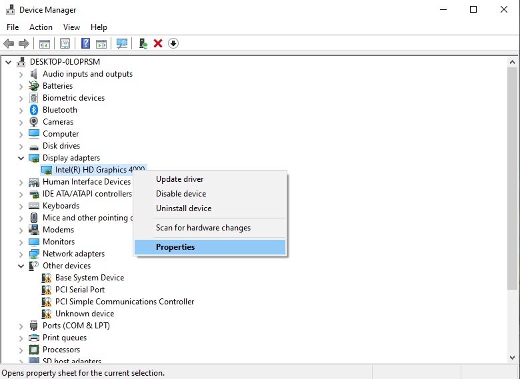Click the Properties sheet toolbar icon
Image resolution: width=520 pixels, height=379 pixels.
click(x=65, y=43)
